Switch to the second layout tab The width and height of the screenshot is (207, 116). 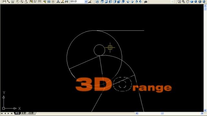coord(32,113)
